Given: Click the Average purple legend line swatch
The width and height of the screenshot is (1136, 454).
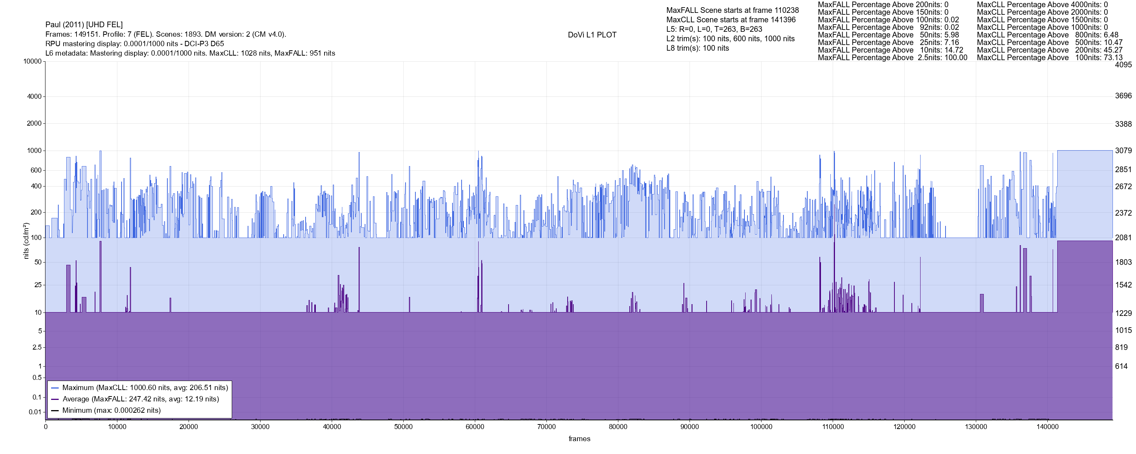Looking at the screenshot, I should click(55, 400).
